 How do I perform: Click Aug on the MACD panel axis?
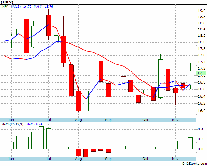pyautogui.click(x=79, y=159)
